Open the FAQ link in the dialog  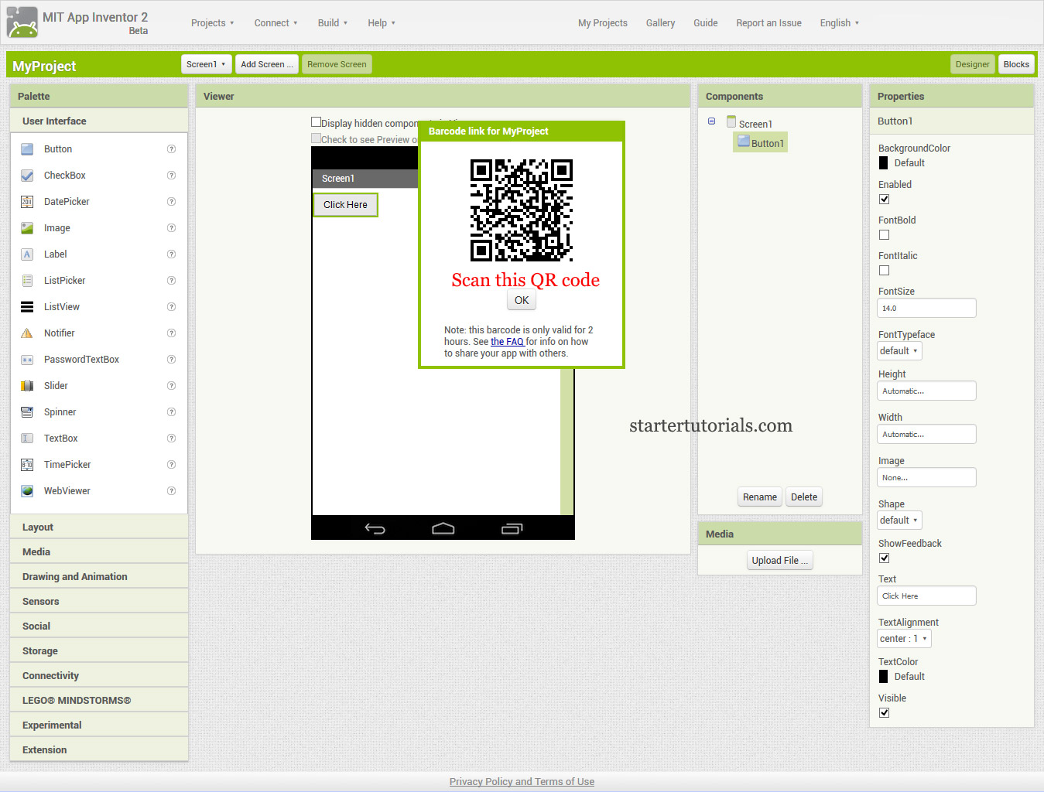[x=507, y=341]
